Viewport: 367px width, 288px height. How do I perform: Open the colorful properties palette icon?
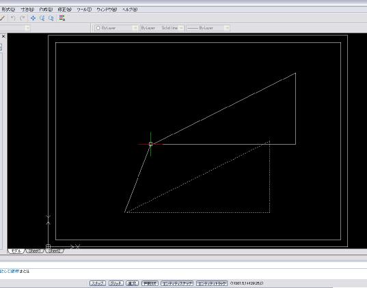click(x=62, y=18)
